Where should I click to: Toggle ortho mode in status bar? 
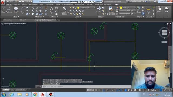[104, 90]
